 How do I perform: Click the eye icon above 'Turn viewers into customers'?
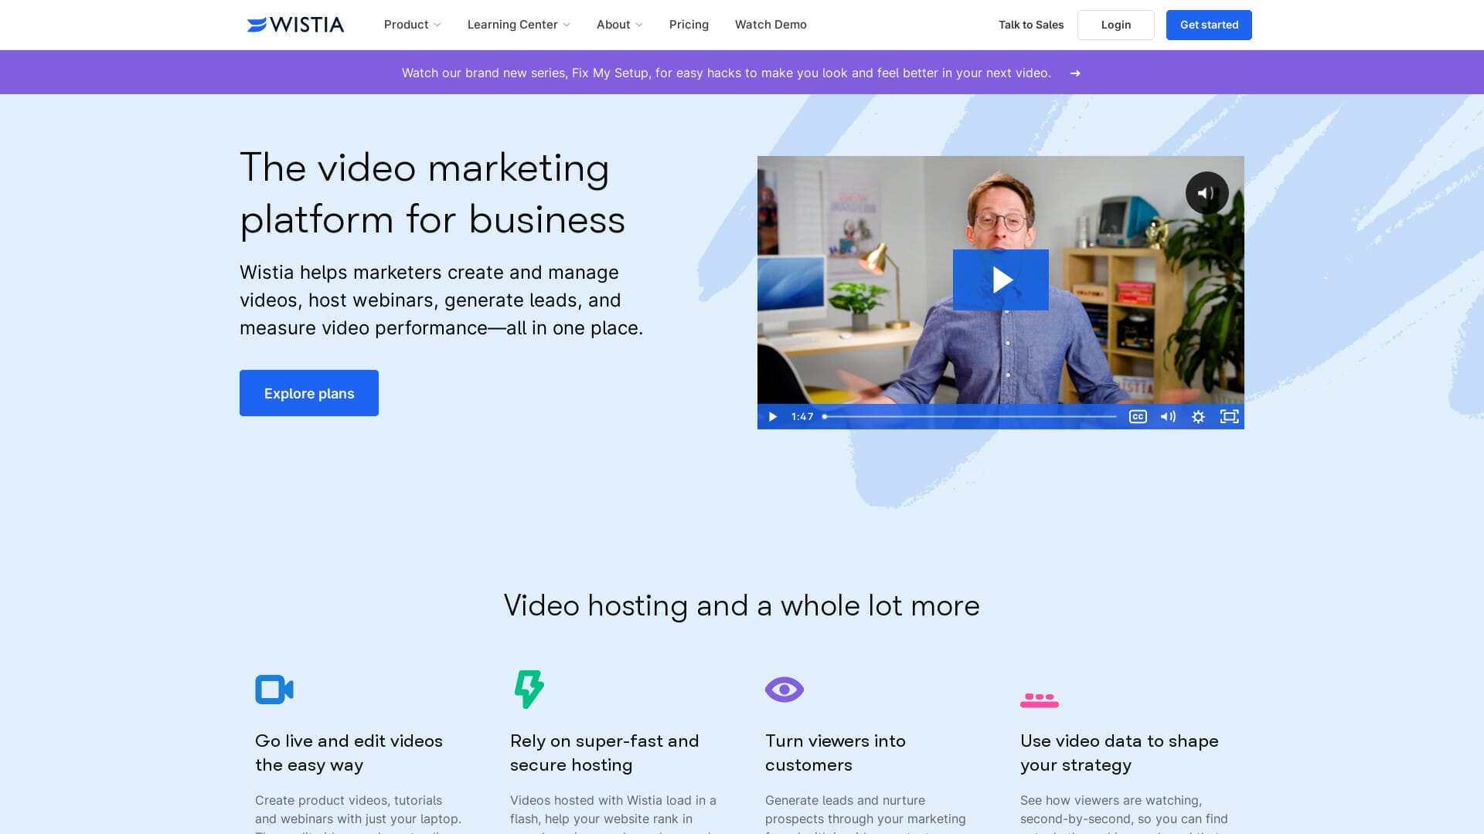[x=784, y=689]
